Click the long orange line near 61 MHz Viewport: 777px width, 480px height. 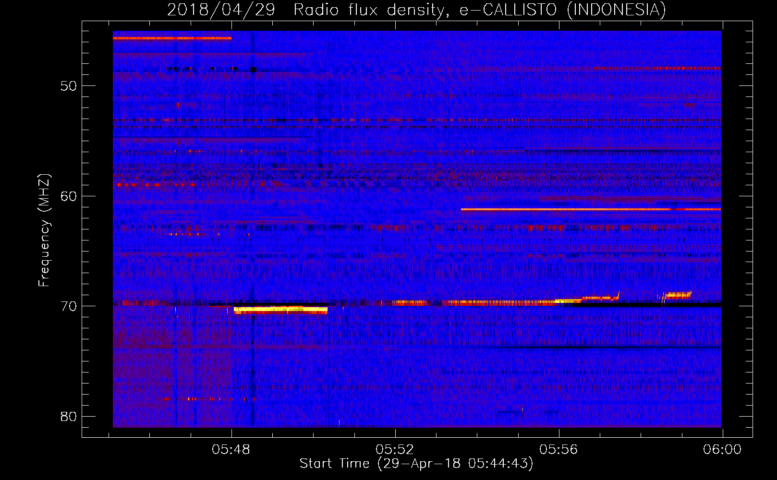click(591, 209)
